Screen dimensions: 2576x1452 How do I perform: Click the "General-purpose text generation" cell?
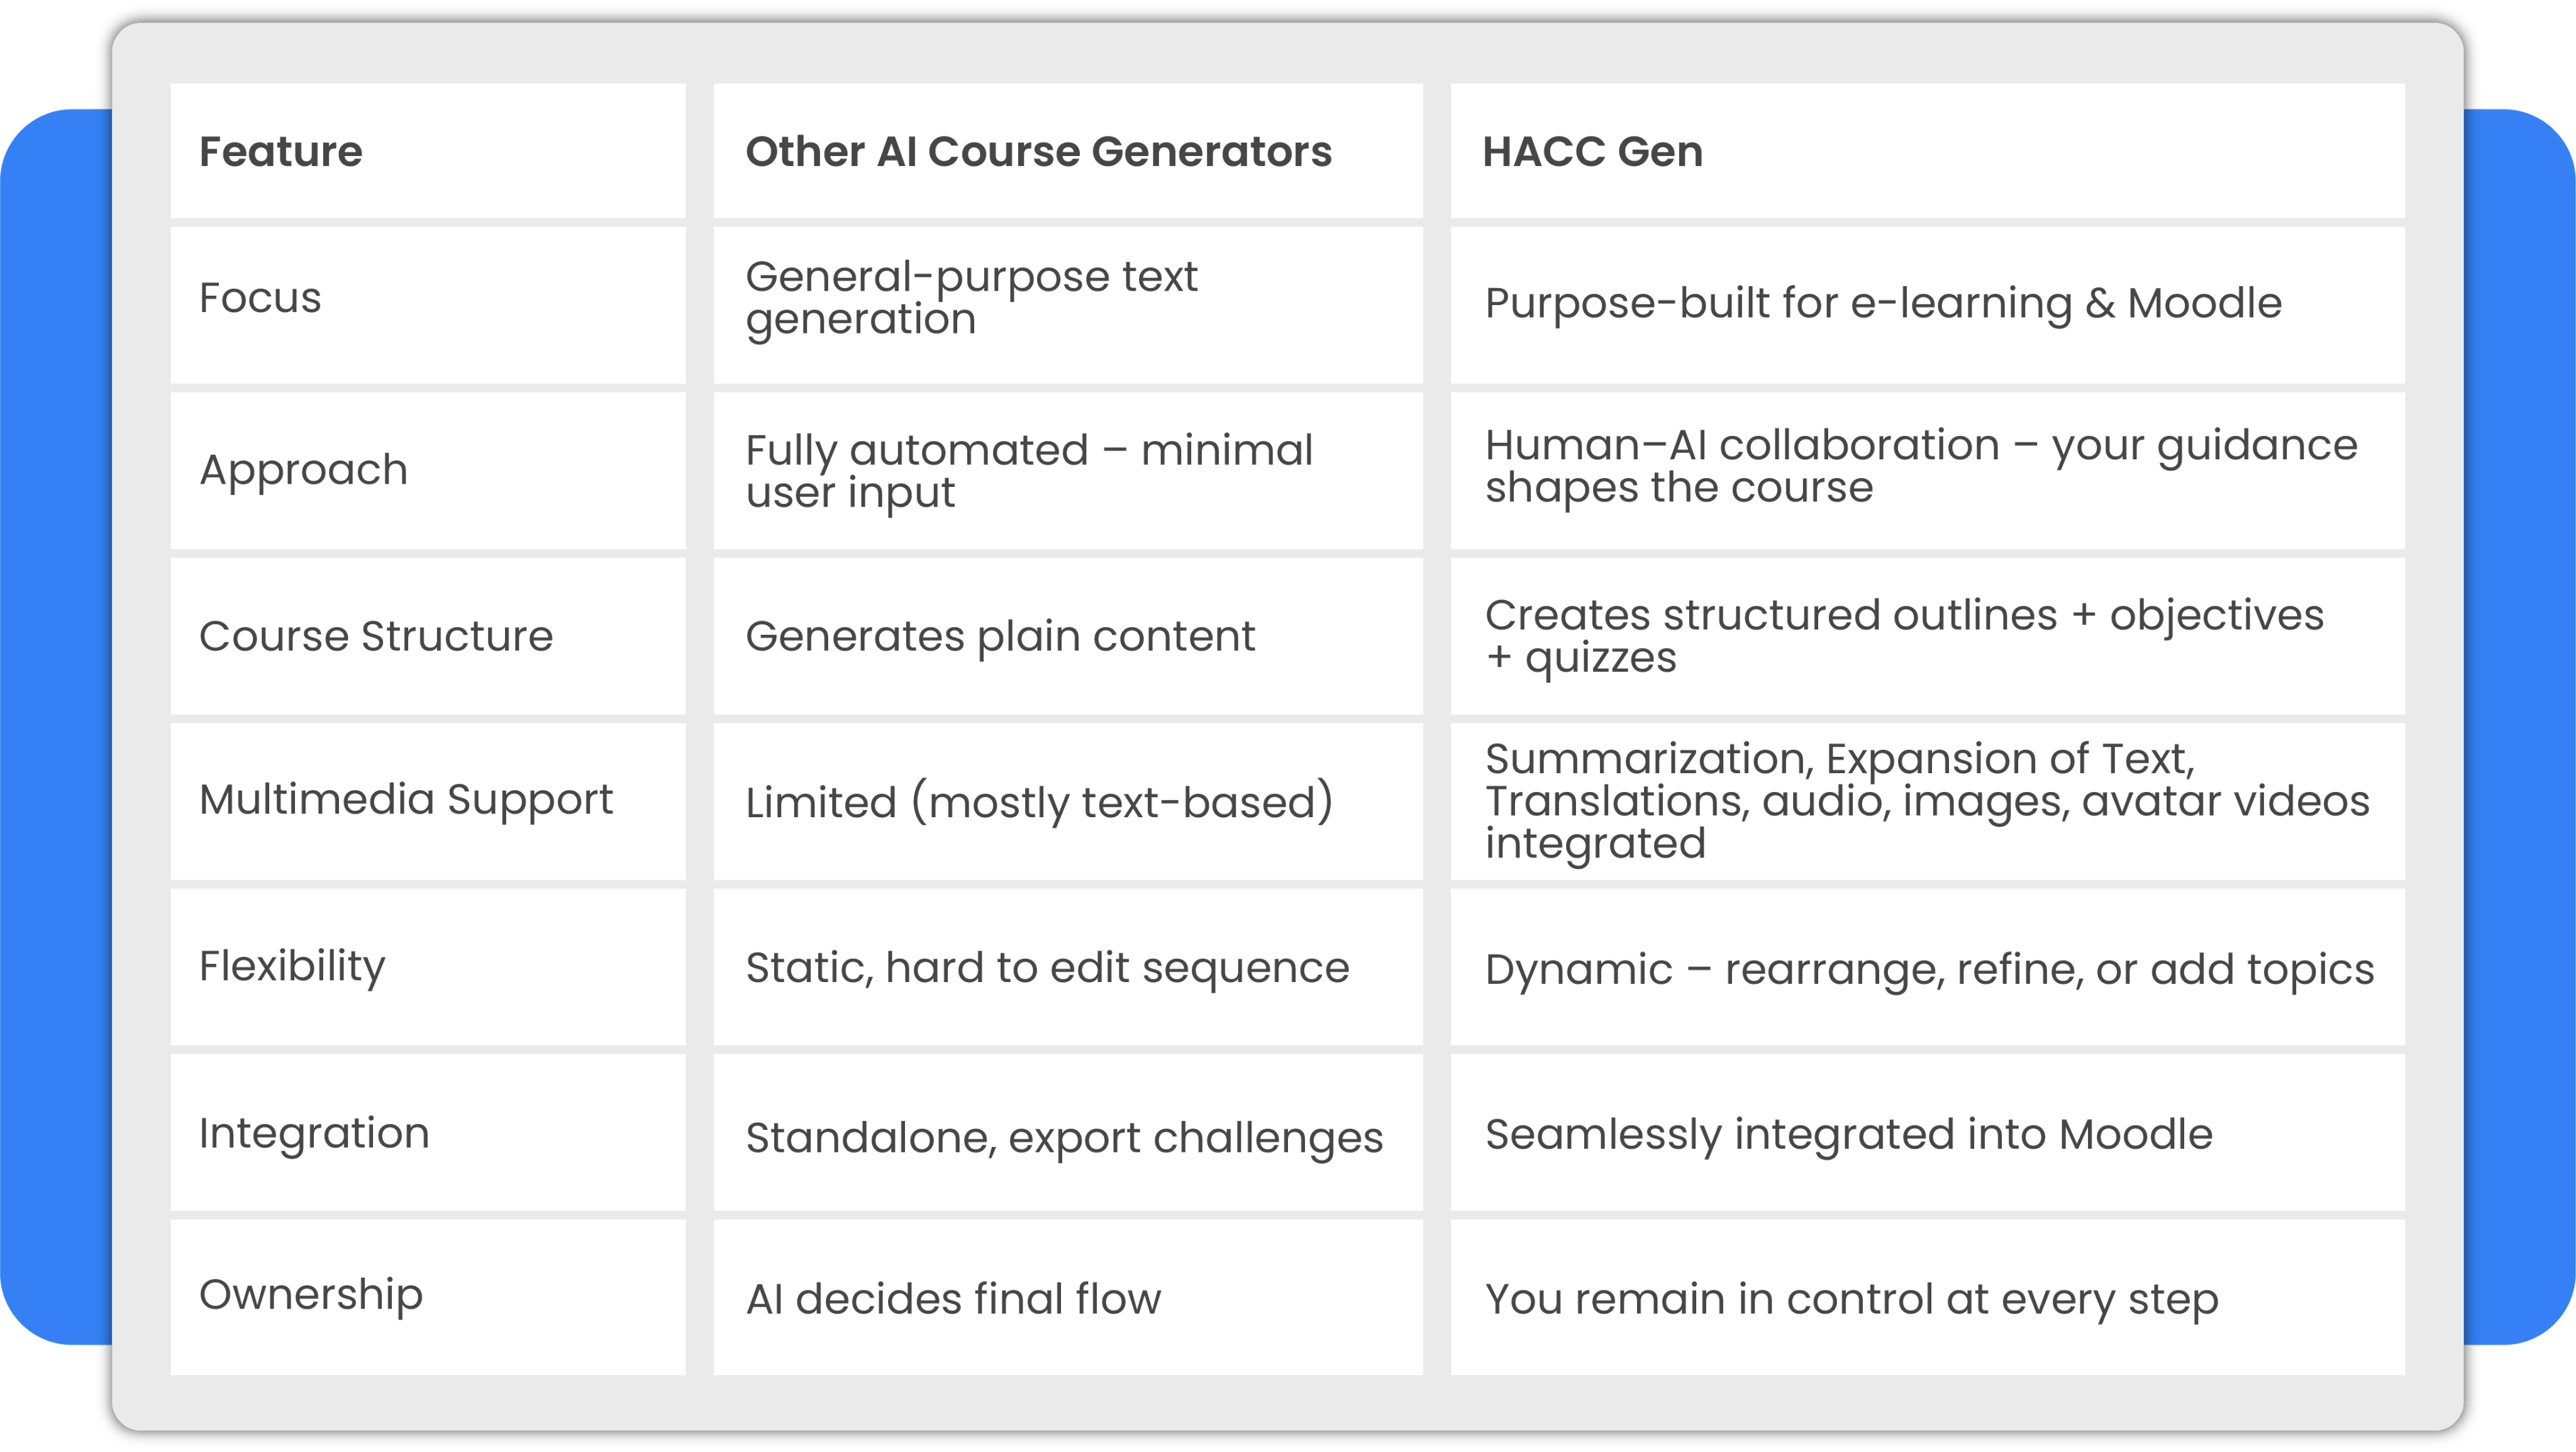[970, 298]
